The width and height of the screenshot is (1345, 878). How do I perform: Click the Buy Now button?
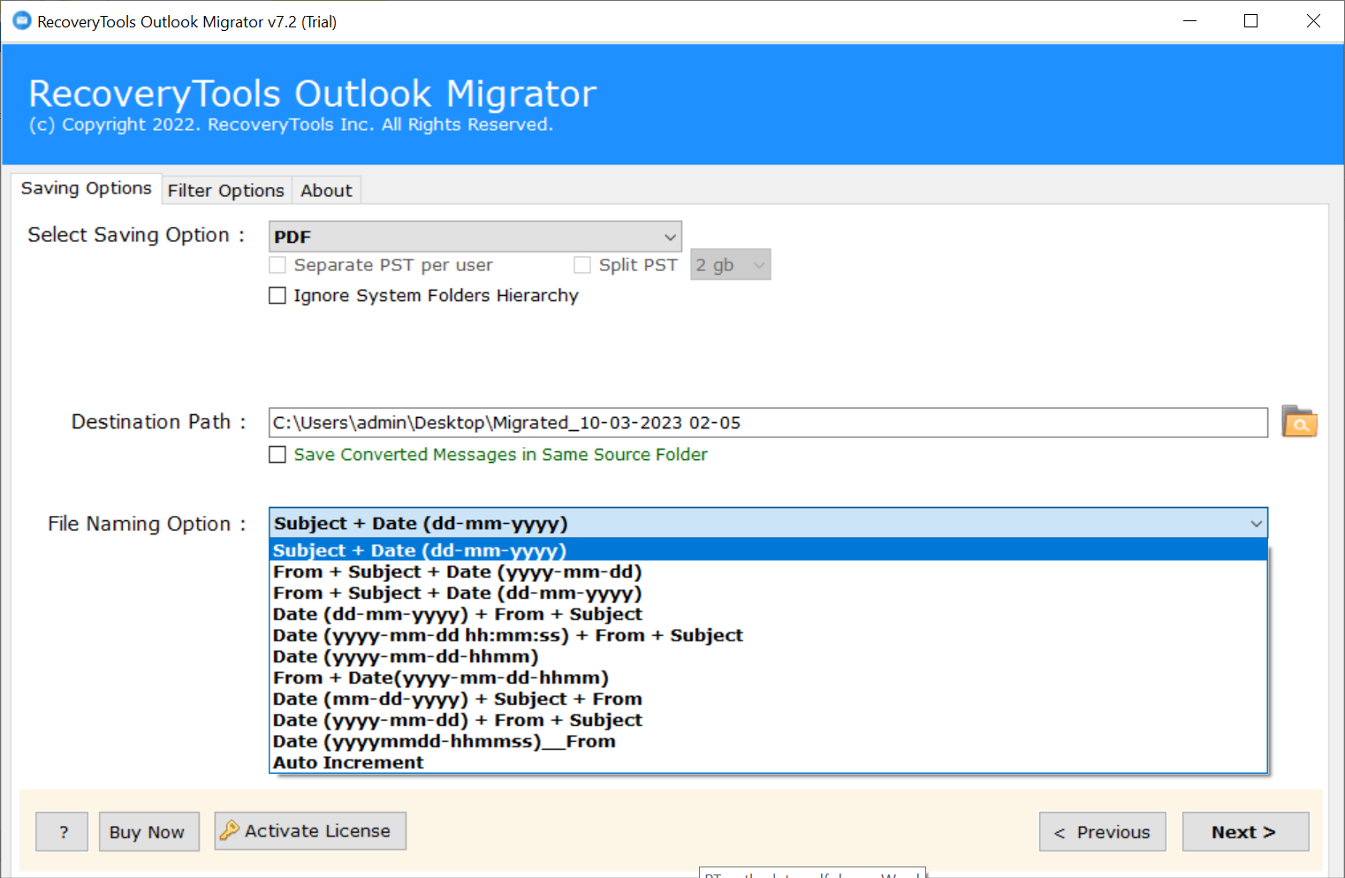point(149,831)
